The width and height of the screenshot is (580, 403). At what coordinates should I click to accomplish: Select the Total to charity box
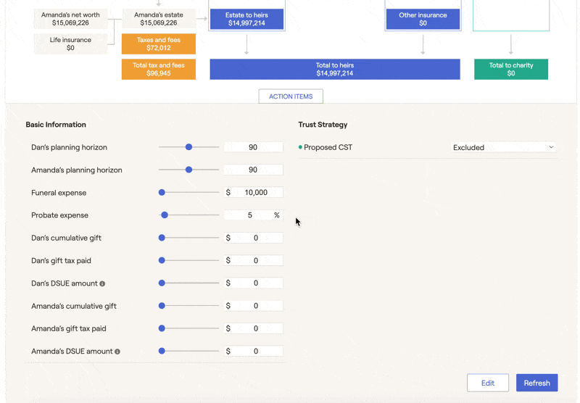pyautogui.click(x=511, y=69)
